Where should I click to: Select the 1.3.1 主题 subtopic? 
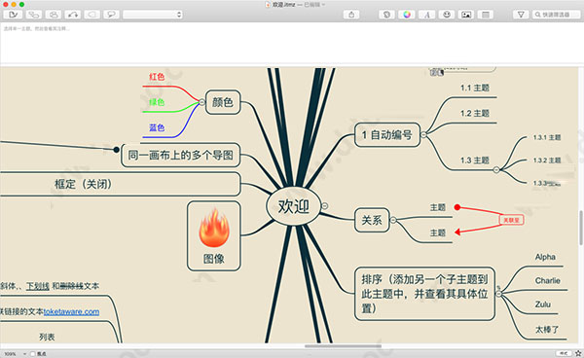tap(547, 138)
